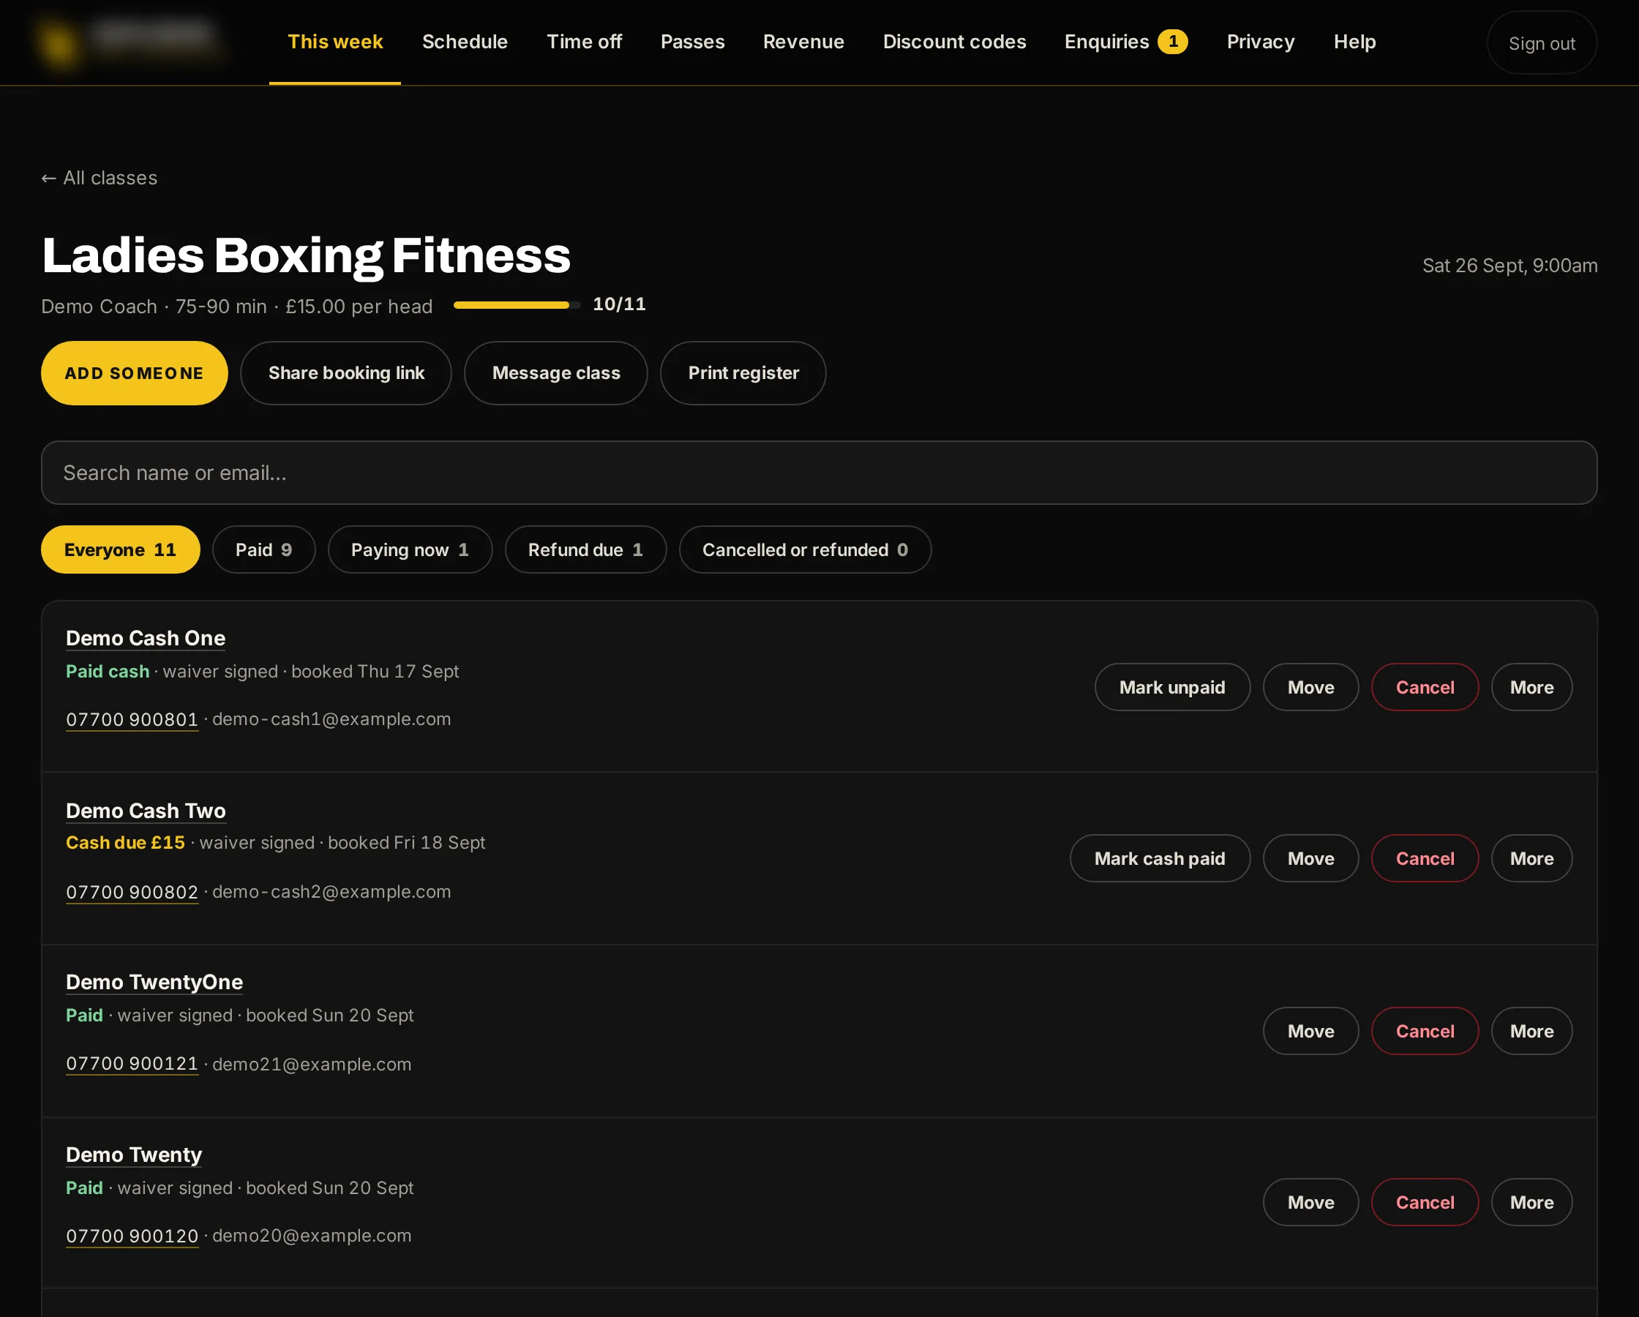
Task: Click Print register
Action: click(x=743, y=373)
